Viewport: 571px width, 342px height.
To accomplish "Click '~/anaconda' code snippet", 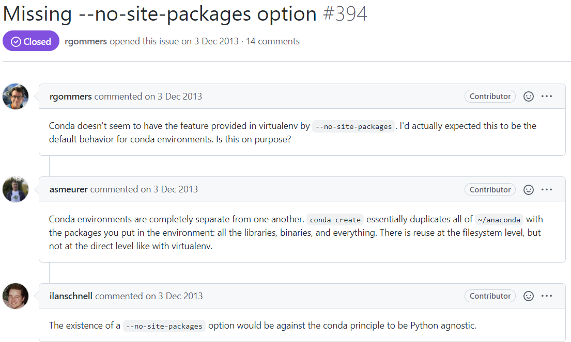I will [499, 220].
